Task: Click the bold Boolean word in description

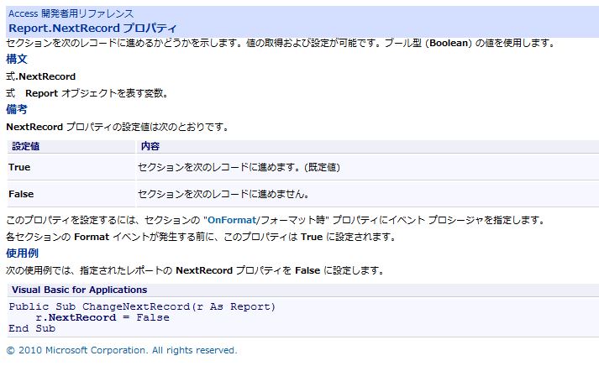Action: coord(449,43)
